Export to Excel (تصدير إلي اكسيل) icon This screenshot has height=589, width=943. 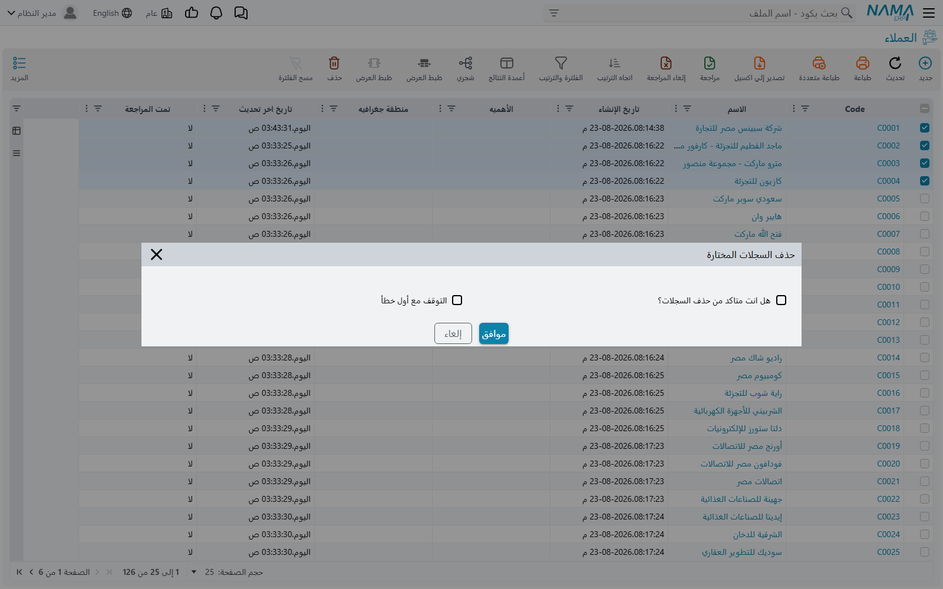click(x=760, y=63)
